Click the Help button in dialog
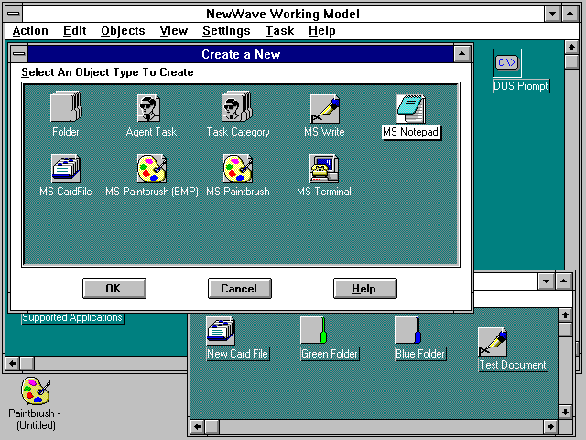Viewport: 586px width, 440px height. pos(364,289)
